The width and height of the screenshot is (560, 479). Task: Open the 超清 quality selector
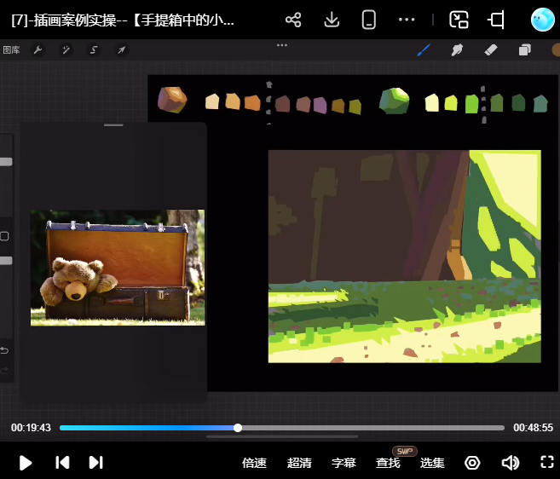tap(299, 463)
